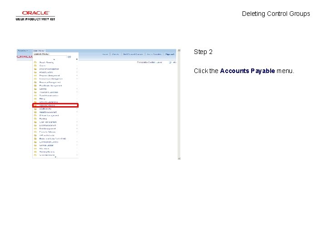Click the Travel and Expenses folder icon
Image resolution: width=327 pixels, height=245 pixels.
(x=35, y=92)
